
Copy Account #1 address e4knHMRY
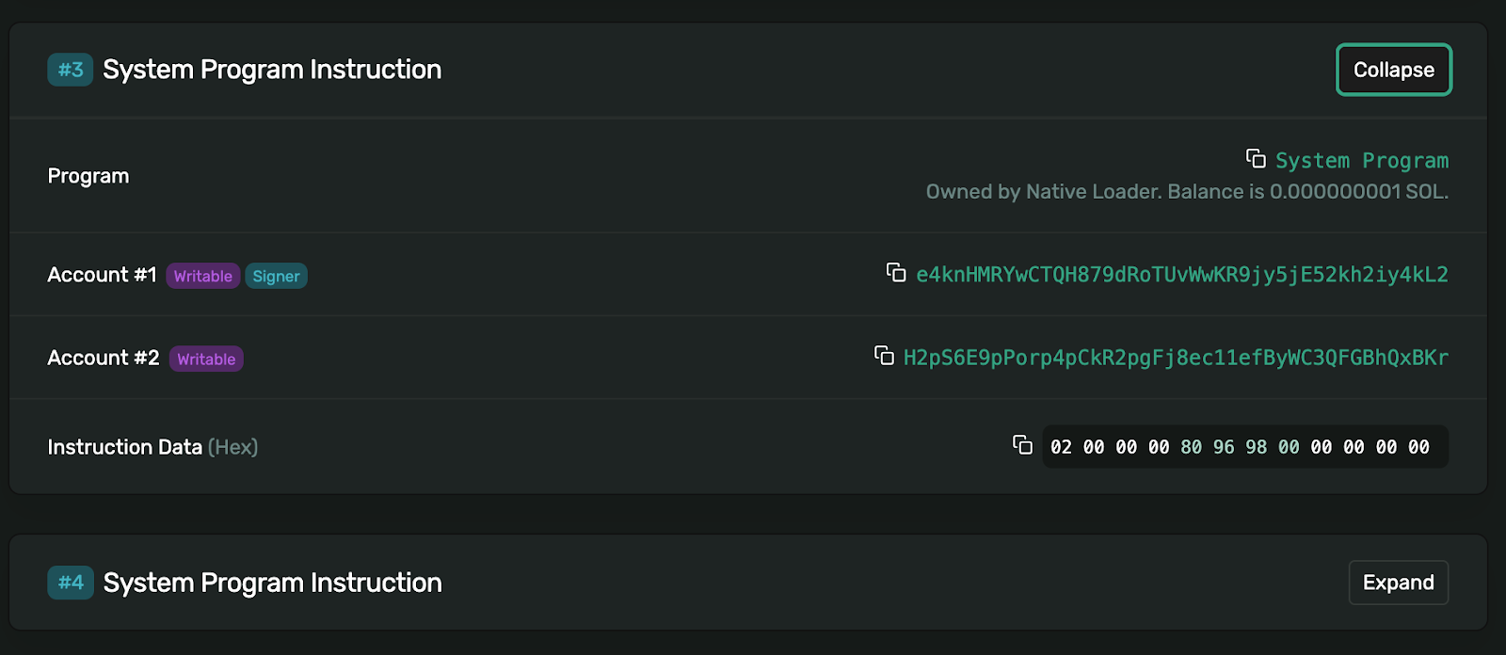[896, 273]
